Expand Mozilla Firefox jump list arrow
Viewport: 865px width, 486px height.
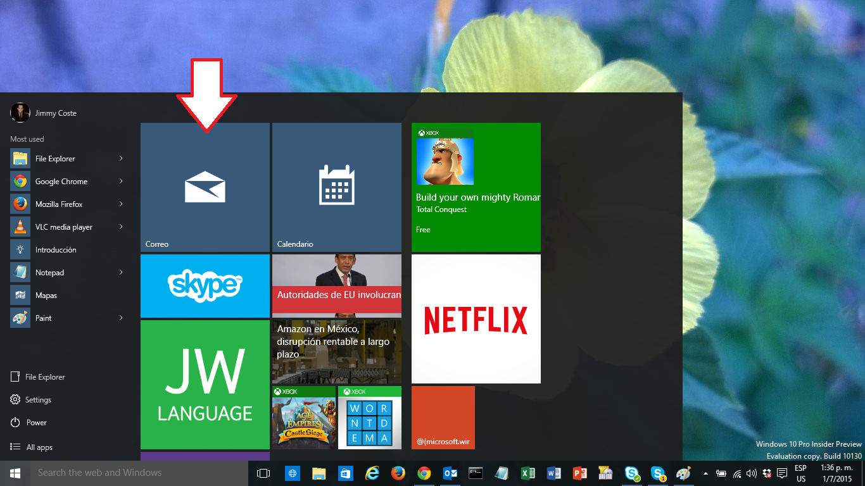click(121, 204)
